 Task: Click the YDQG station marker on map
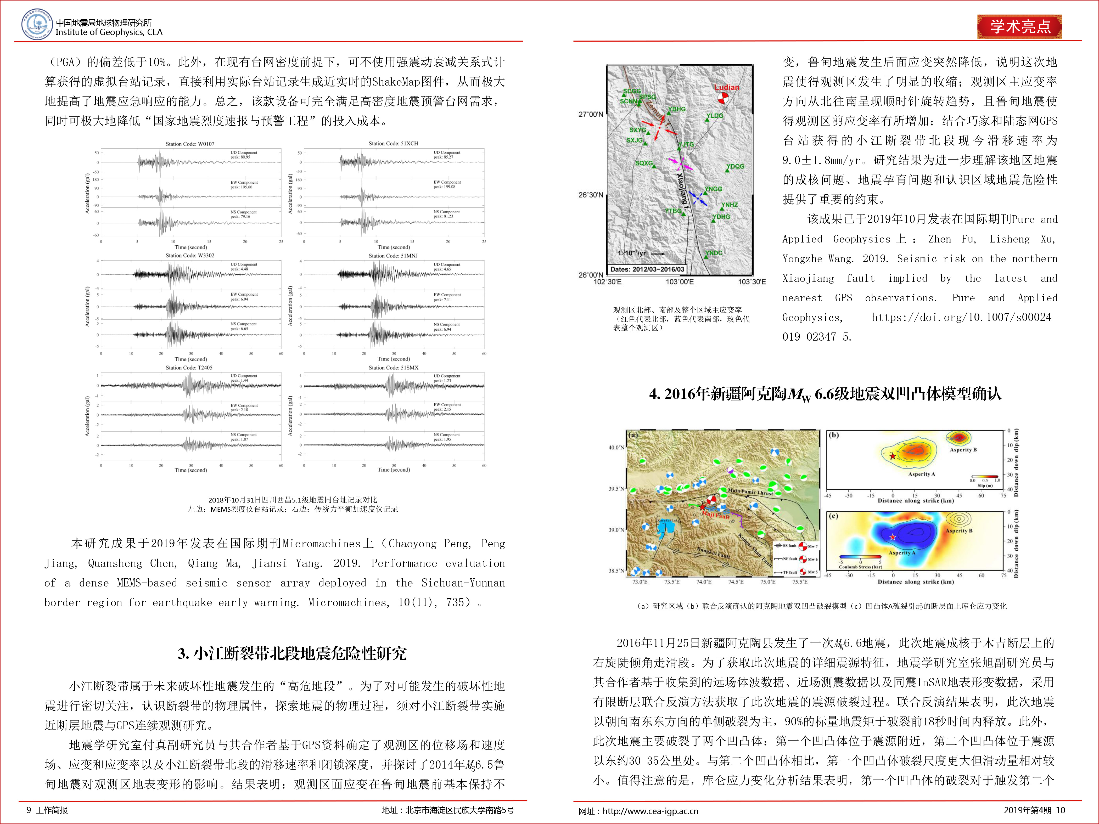click(727, 170)
